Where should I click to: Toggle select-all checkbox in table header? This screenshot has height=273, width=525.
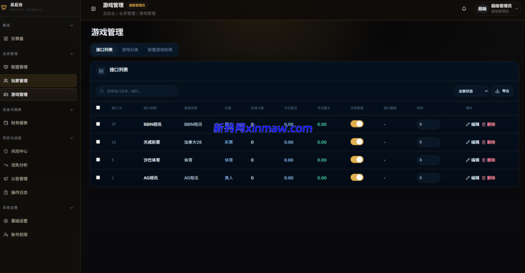pos(98,108)
